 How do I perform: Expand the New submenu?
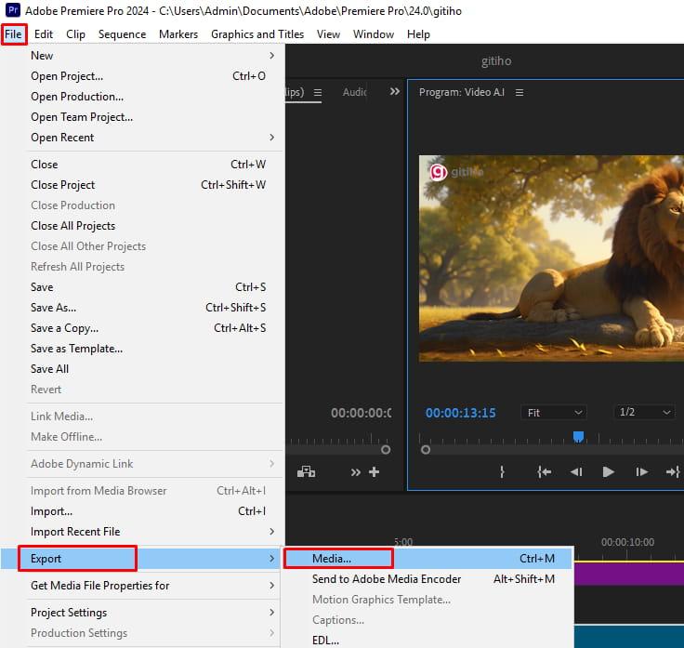[142, 56]
